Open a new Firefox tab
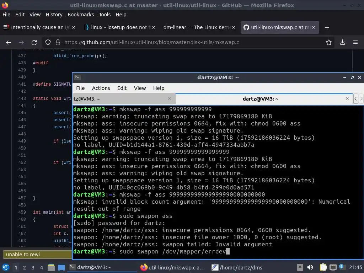The width and height of the screenshot is (364, 273). 327,28
